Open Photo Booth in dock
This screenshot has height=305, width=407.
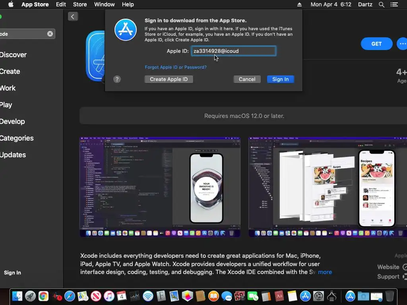coord(240,296)
